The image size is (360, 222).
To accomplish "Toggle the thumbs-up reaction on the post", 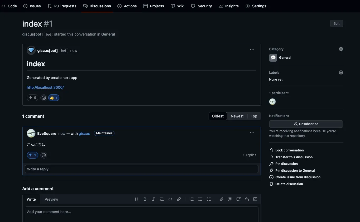I will point(54,98).
